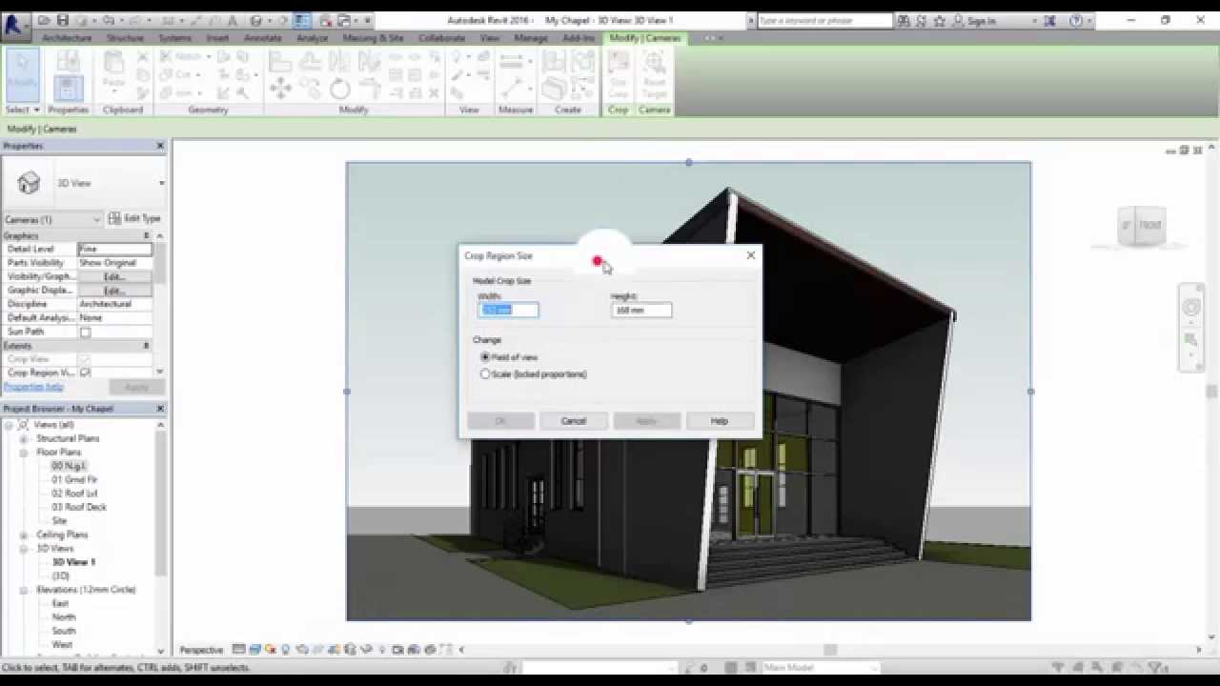Click the Create Similar icon in Create panel

tap(554, 89)
